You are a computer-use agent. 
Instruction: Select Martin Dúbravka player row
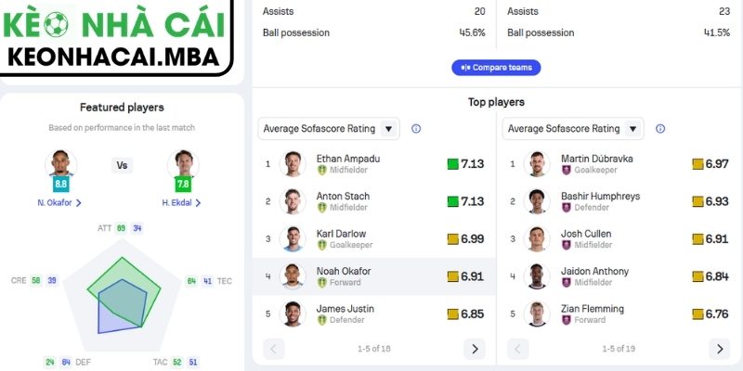tap(599, 159)
